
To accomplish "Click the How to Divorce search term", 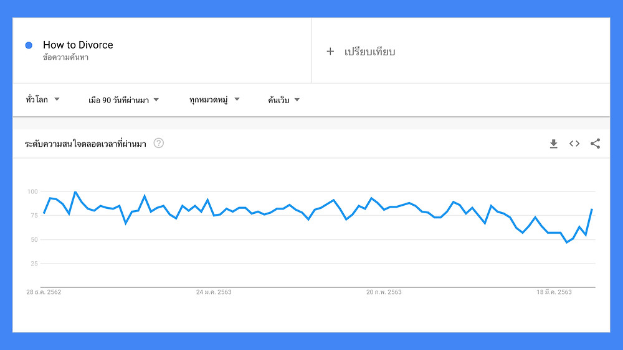I will click(78, 45).
